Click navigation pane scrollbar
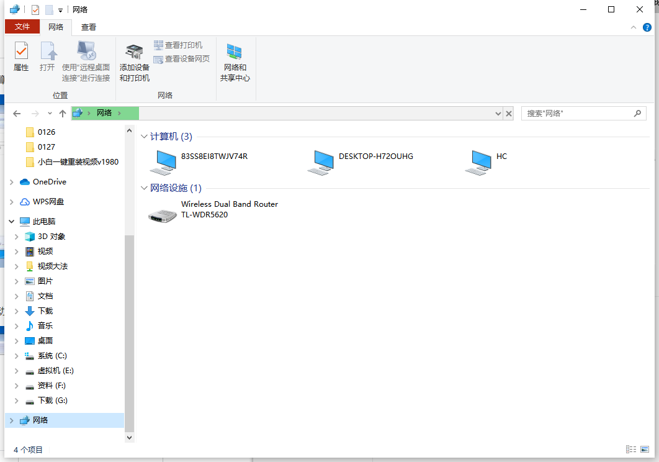The height and width of the screenshot is (462, 659). click(x=130, y=333)
